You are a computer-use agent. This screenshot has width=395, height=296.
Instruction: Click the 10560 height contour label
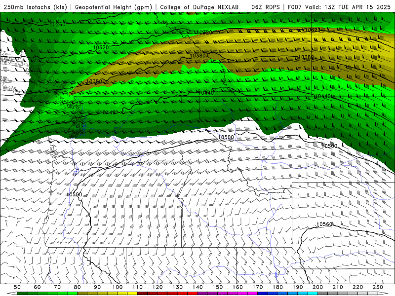point(324,224)
